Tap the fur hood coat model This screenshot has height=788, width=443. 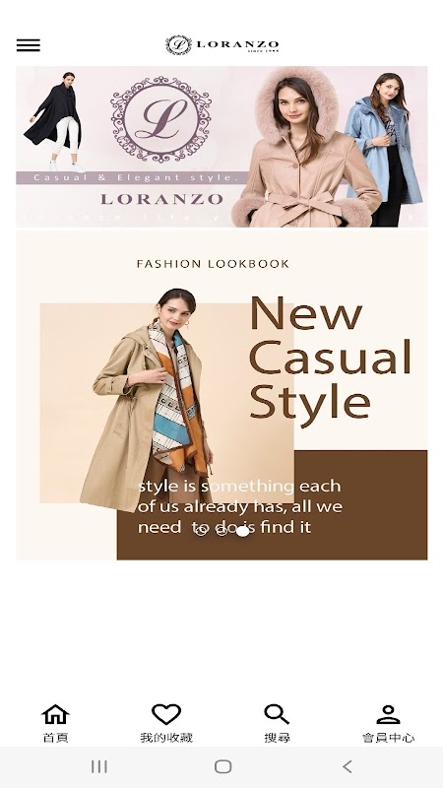(301, 147)
